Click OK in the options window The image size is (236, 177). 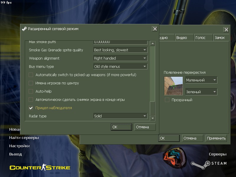[169, 138]
